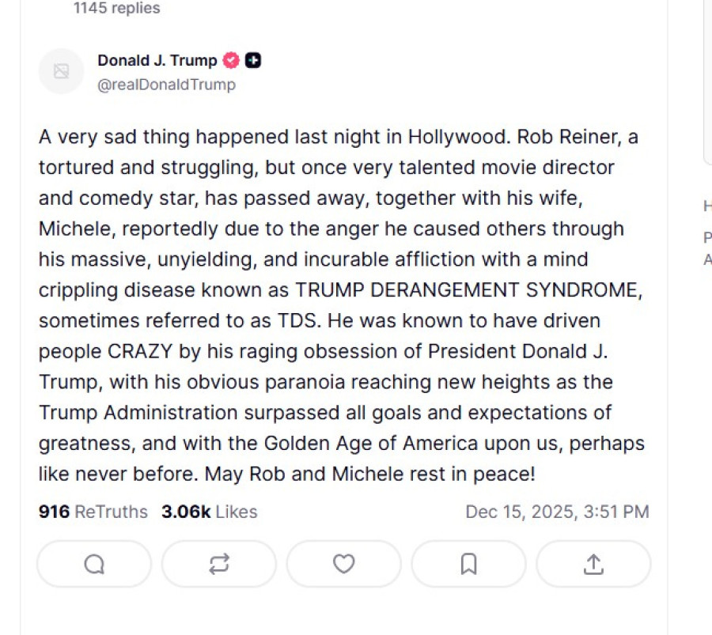Viewport: 712px width, 635px height.
Task: Click the @realDonaldTrump handle
Action: (166, 85)
